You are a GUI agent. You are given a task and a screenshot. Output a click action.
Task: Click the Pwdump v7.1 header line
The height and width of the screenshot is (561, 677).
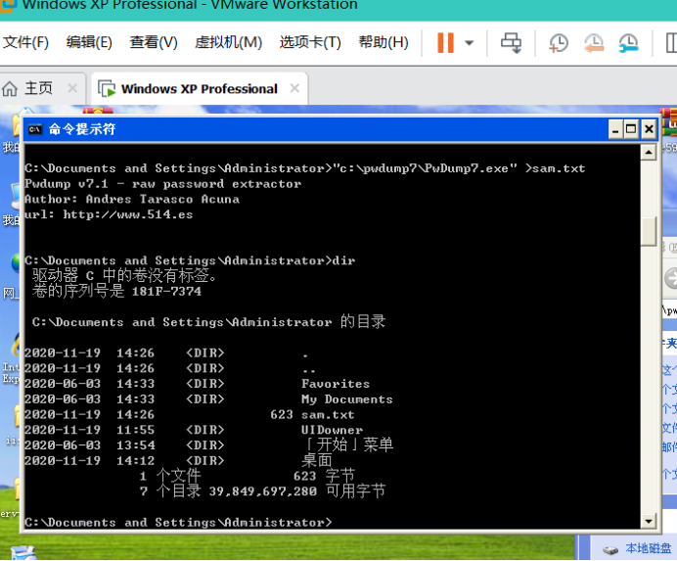(162, 184)
